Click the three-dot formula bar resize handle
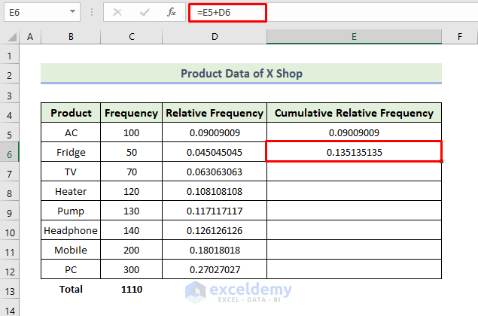This screenshot has height=316, width=478. pyautogui.click(x=92, y=13)
